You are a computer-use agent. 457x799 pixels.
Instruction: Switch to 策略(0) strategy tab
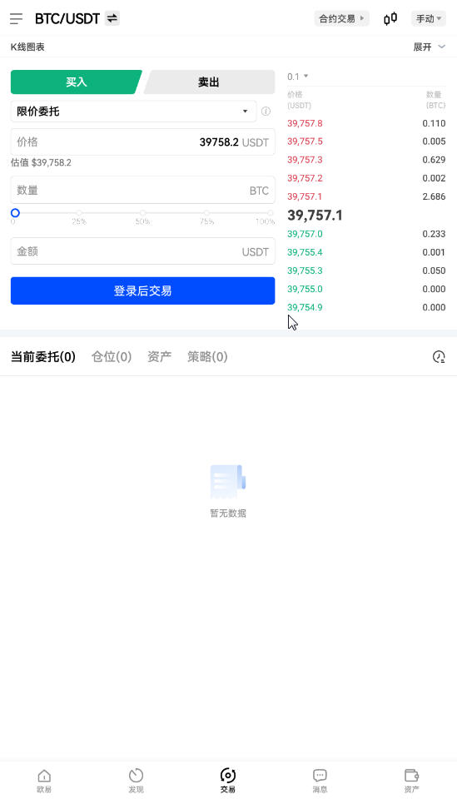tap(207, 357)
